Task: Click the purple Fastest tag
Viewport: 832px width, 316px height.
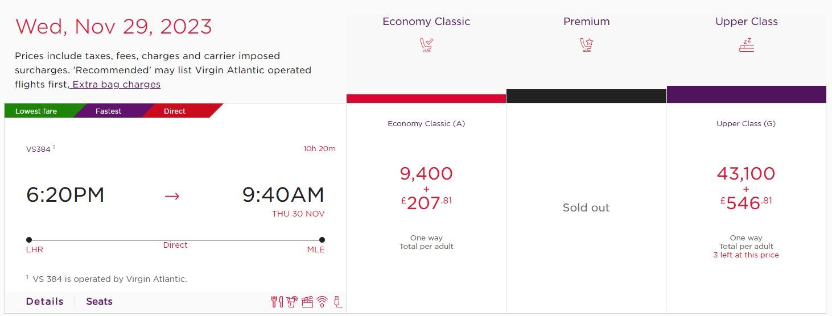Action: pos(109,111)
